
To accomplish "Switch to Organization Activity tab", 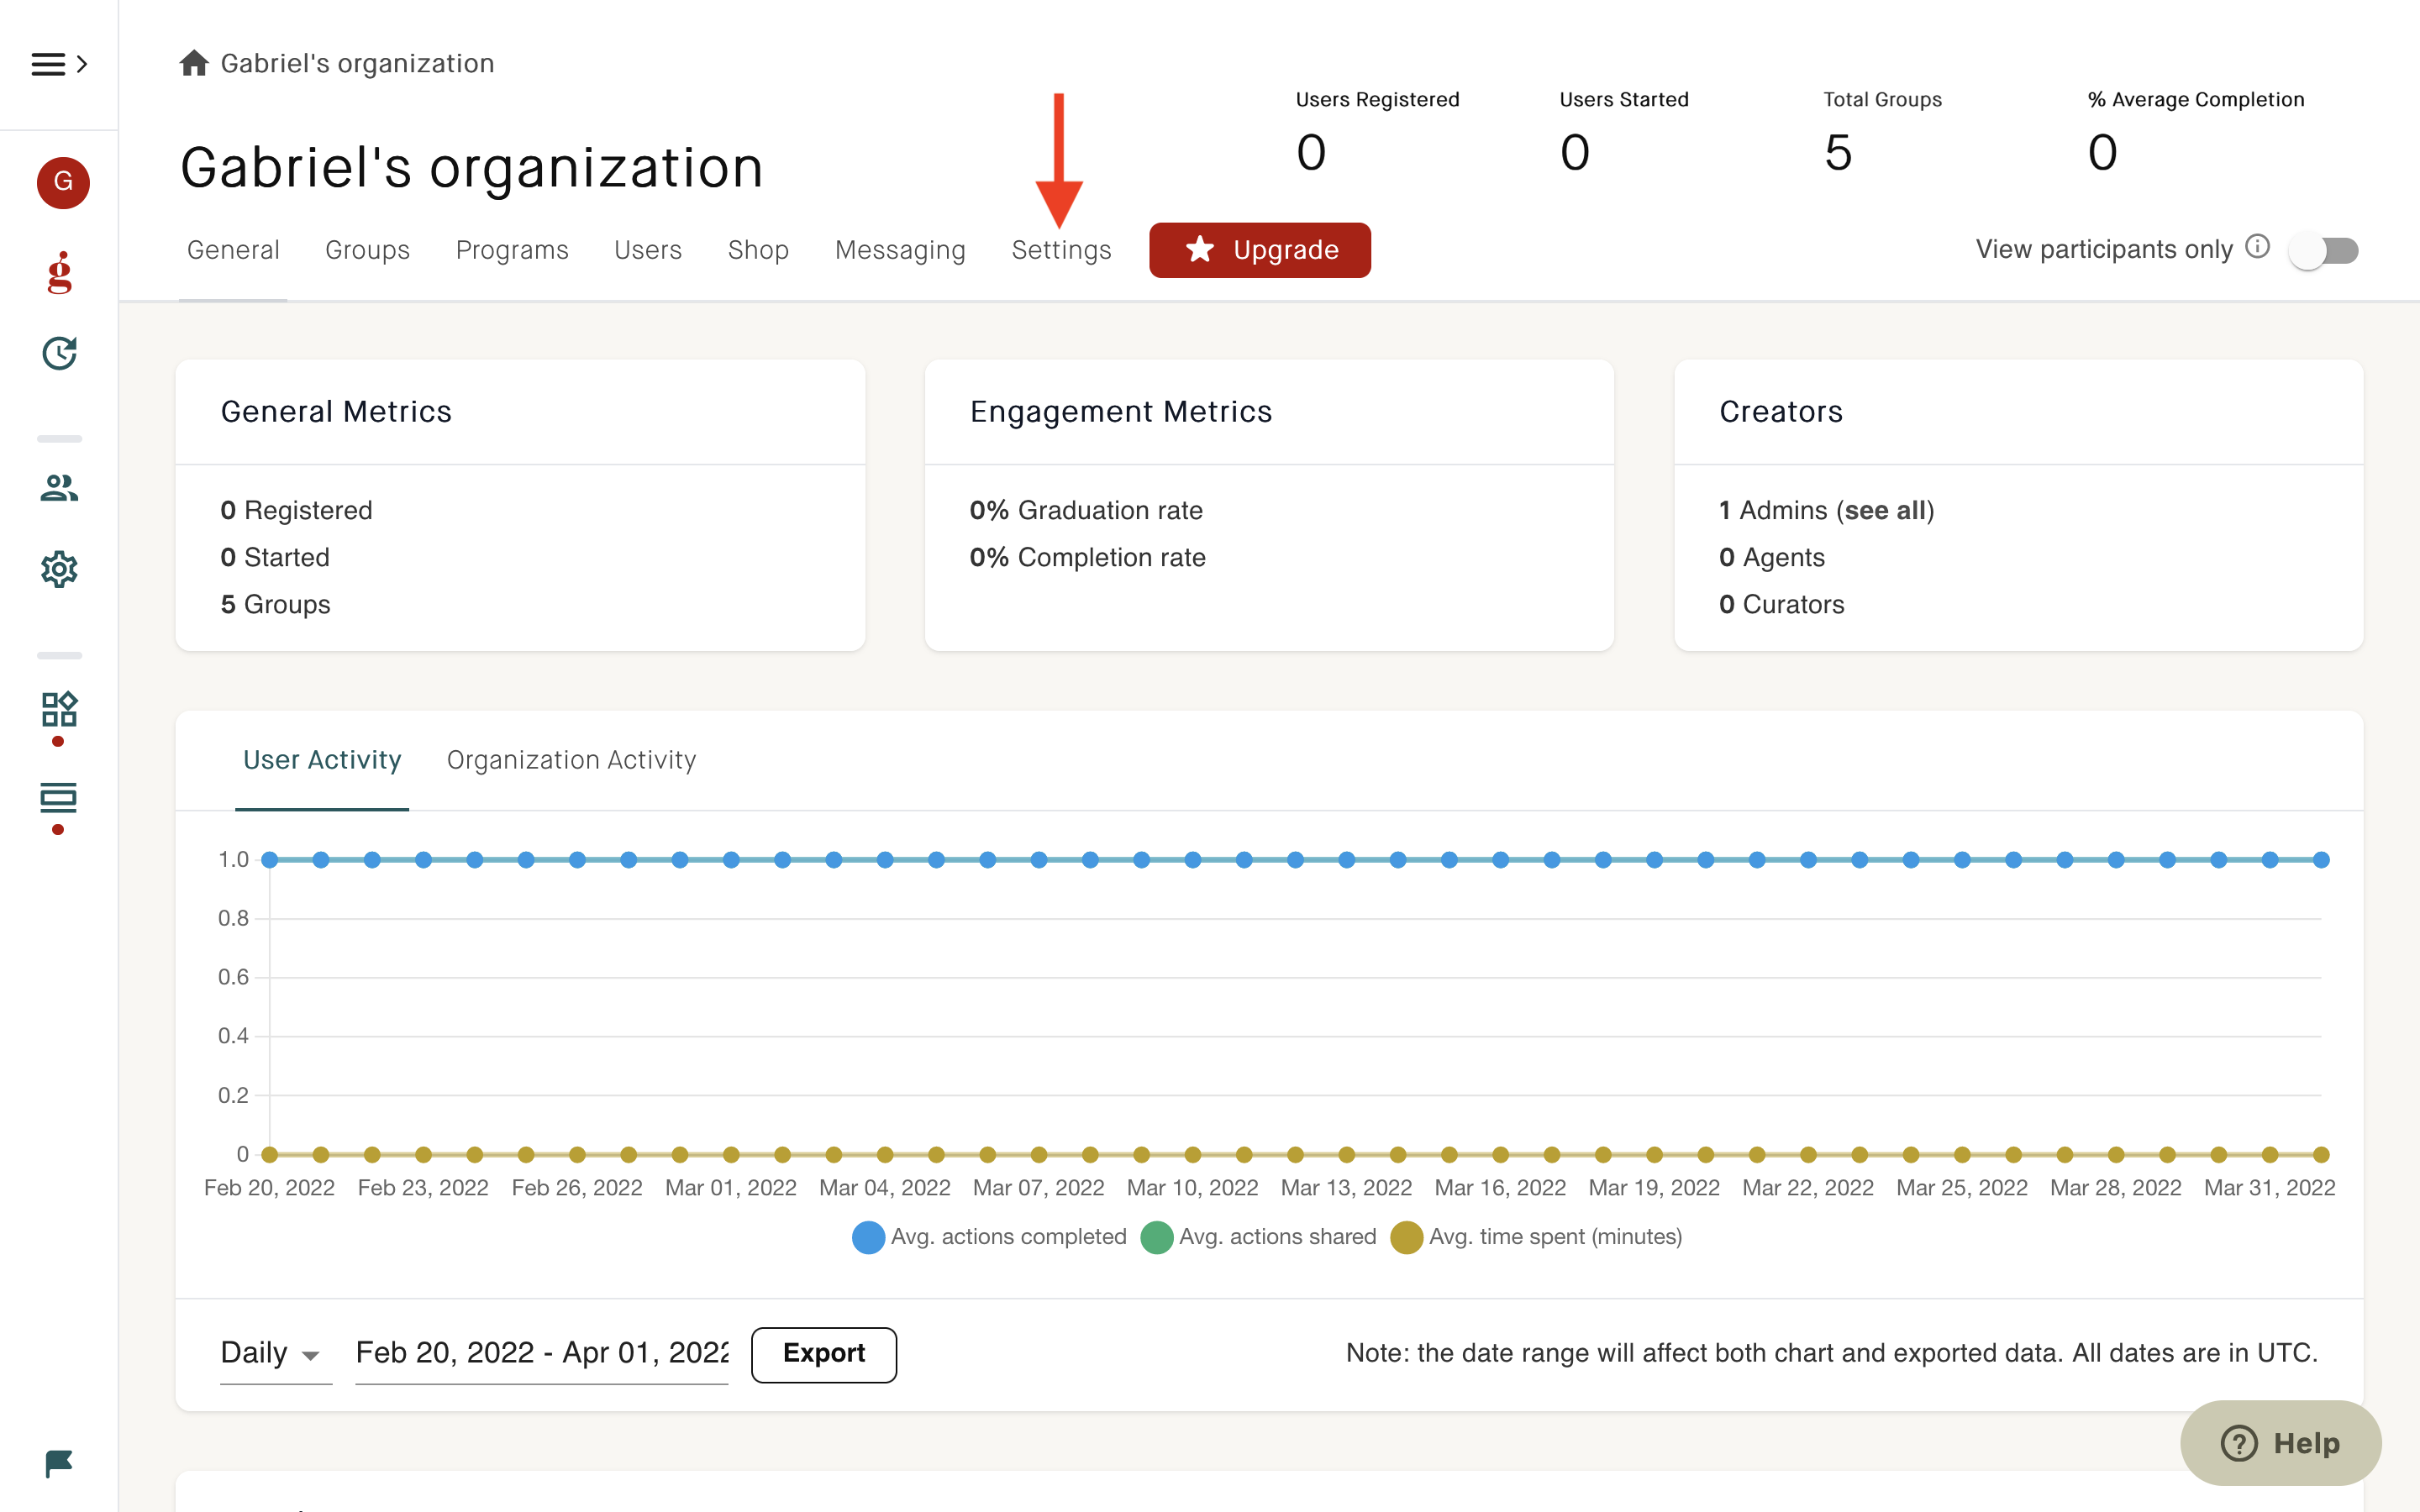I will tap(571, 760).
